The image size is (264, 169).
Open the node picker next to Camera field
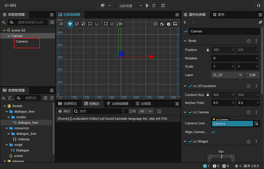coord(256,123)
